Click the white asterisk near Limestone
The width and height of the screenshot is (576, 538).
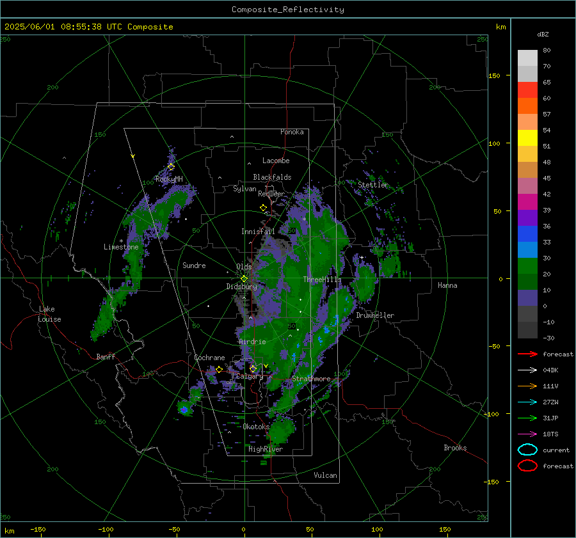121,241
